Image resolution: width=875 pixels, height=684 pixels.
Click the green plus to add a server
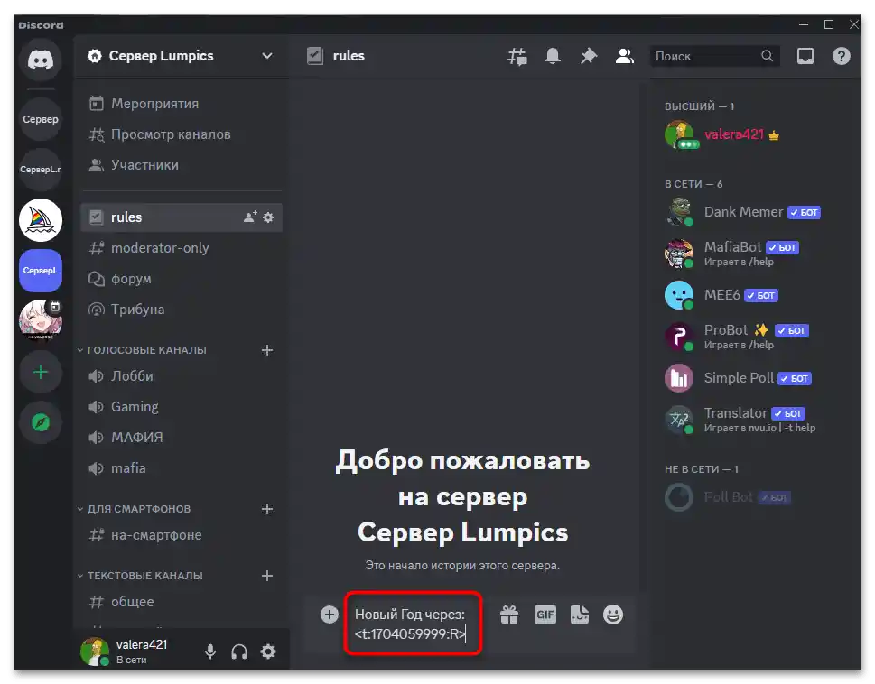click(x=40, y=371)
